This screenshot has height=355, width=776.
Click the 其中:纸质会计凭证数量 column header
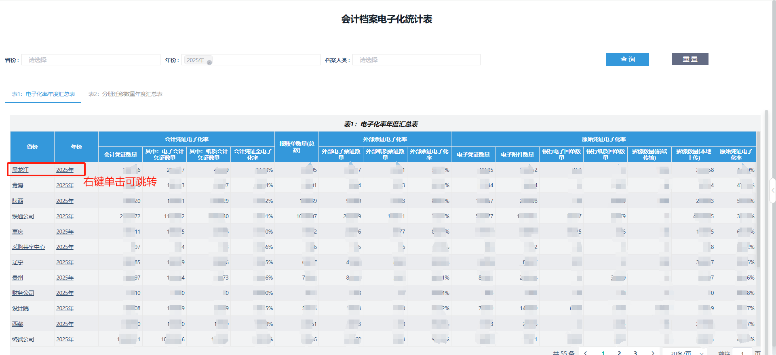(x=209, y=155)
